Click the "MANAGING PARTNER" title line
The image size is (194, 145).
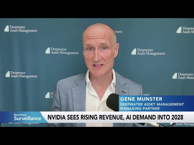click(140, 108)
